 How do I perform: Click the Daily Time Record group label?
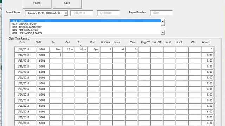click(19, 38)
